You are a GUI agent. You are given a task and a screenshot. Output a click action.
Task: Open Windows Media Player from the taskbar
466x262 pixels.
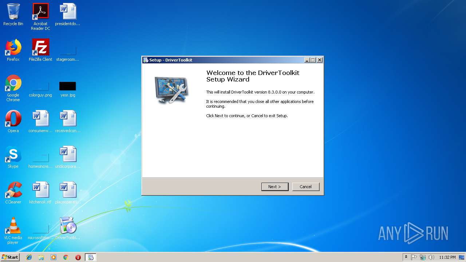click(x=54, y=257)
